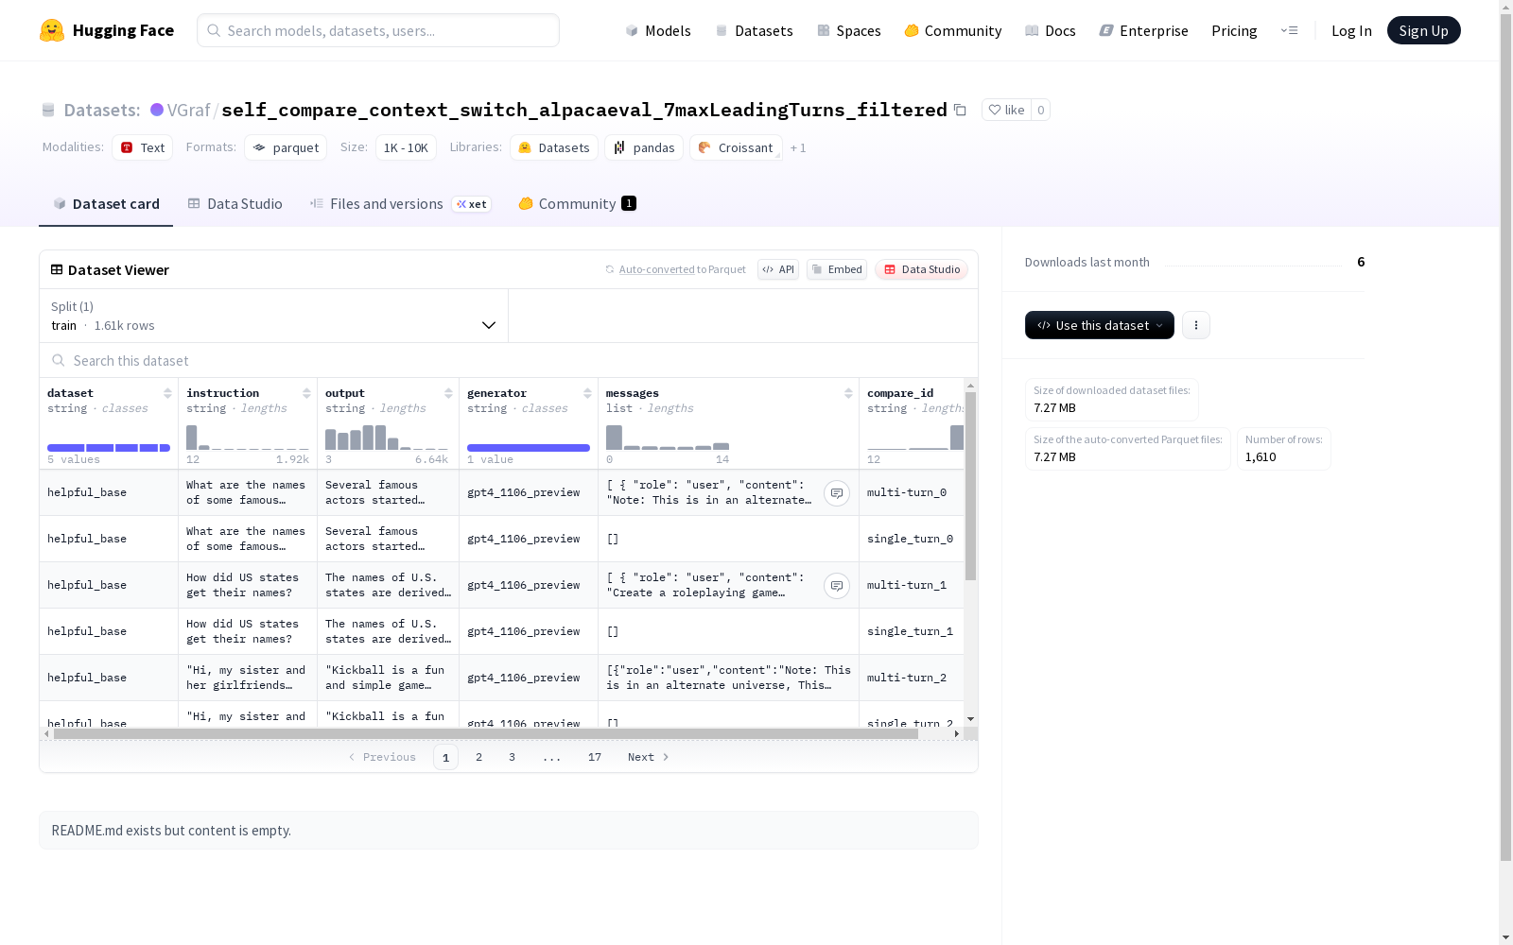Viewport: 1513px width, 945px height.
Task: Select the "How did US states" cell in multi-turn_1 row
Action: coord(248,585)
